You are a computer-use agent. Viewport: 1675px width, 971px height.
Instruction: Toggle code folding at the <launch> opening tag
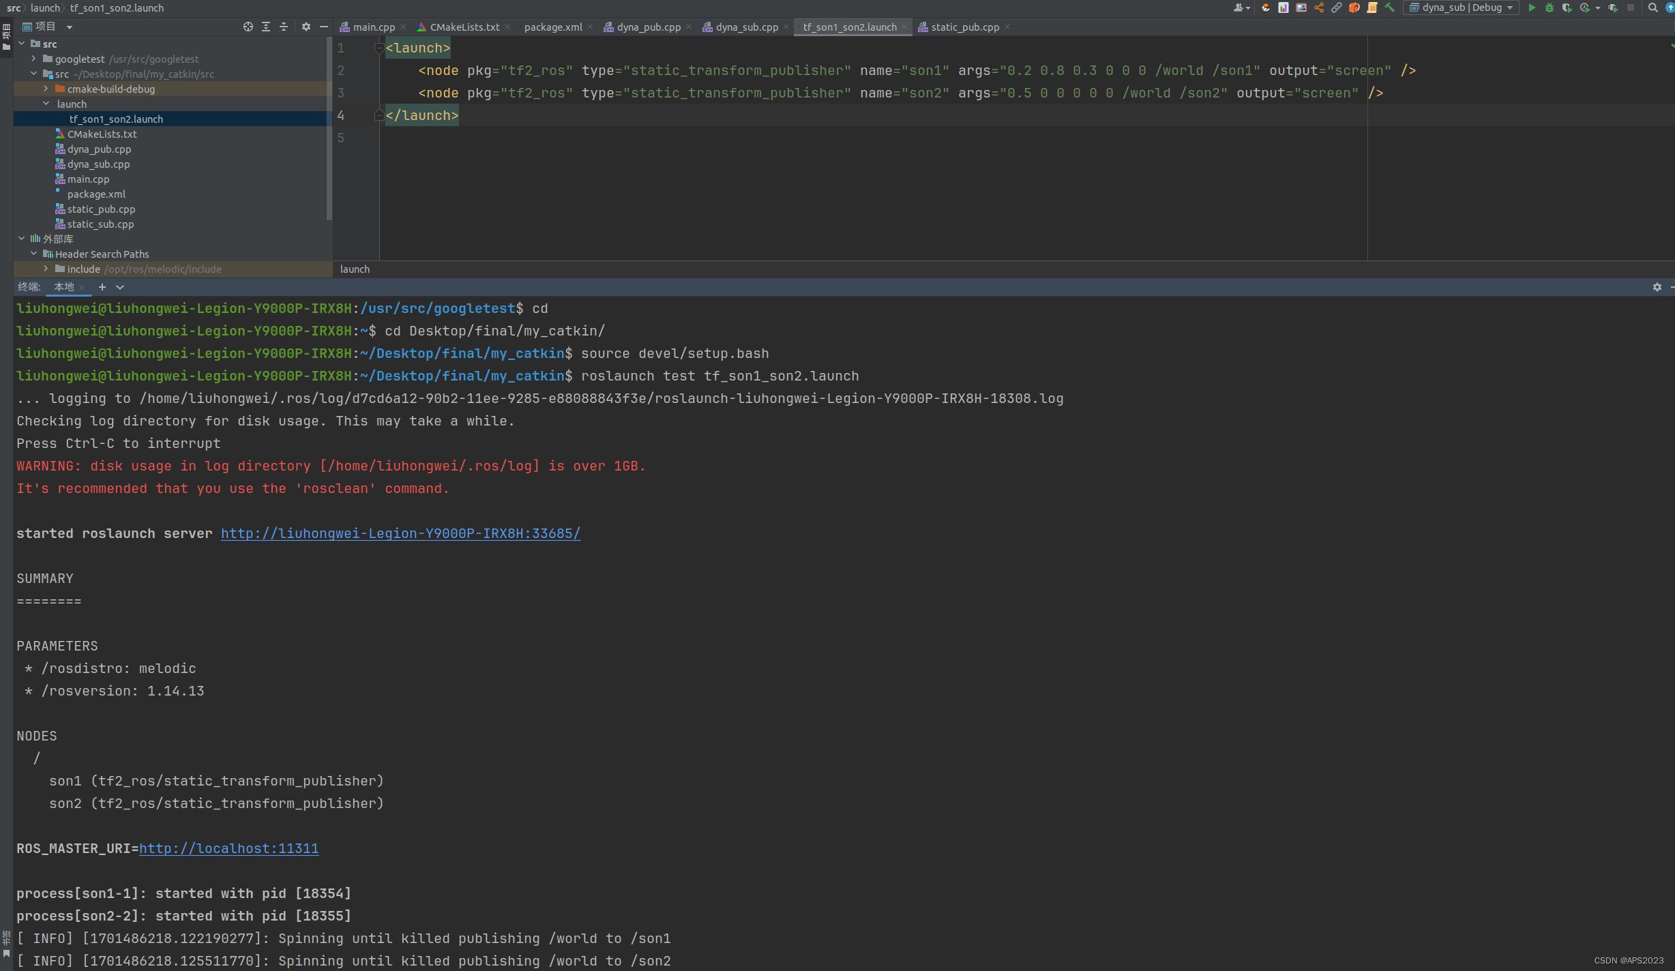[x=379, y=48]
